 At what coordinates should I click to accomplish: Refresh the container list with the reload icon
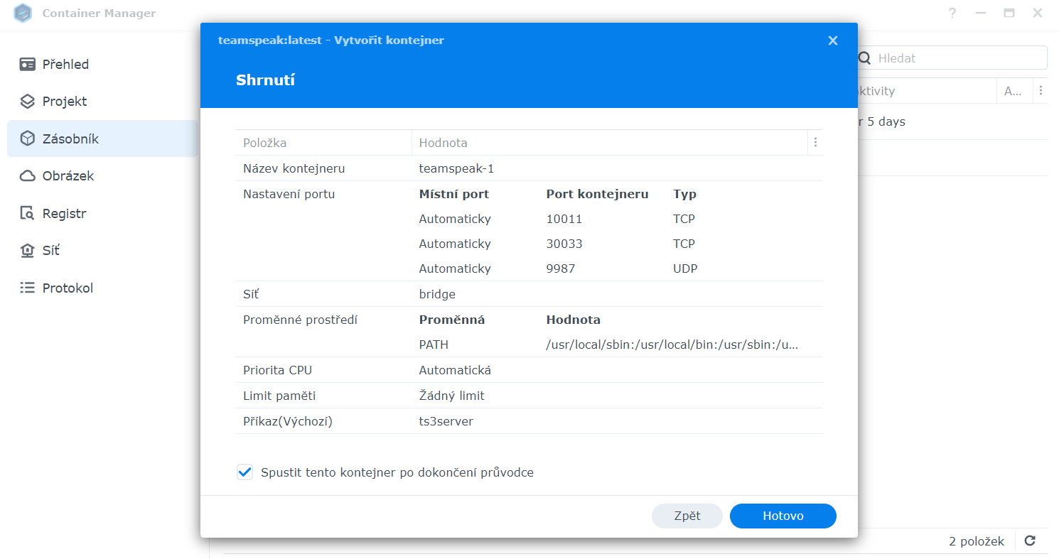coord(1029,541)
